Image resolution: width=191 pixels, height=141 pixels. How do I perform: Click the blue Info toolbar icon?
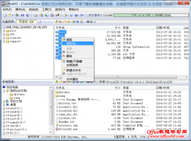tap(71, 15)
